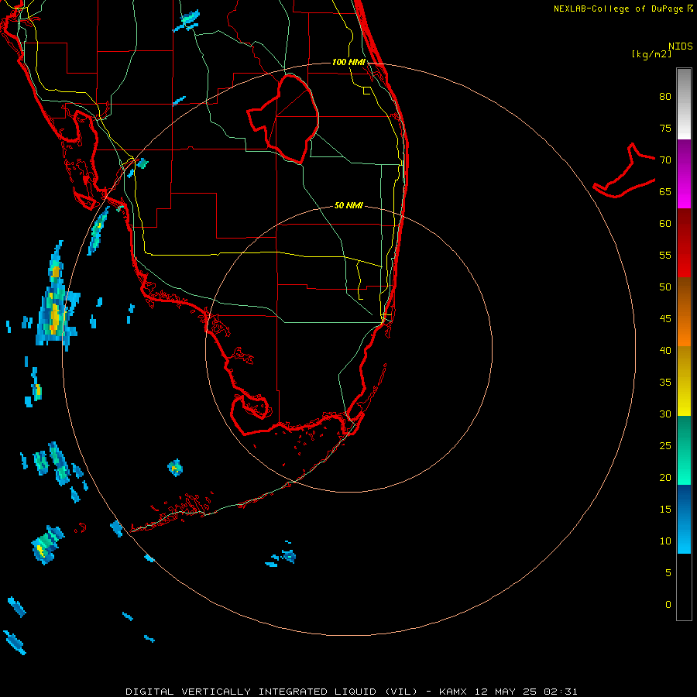Click the 45 value on the color scale
Image resolution: width=697 pixels, height=697 pixels.
point(665,319)
